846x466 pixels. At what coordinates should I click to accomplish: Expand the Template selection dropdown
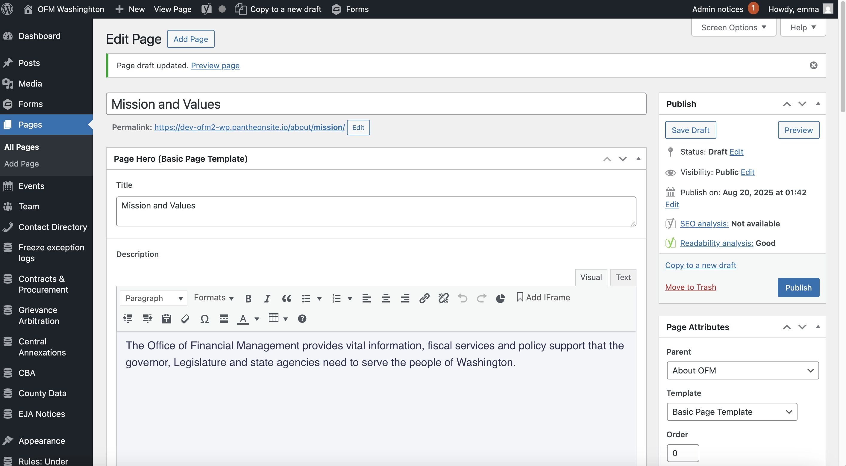coord(732,412)
